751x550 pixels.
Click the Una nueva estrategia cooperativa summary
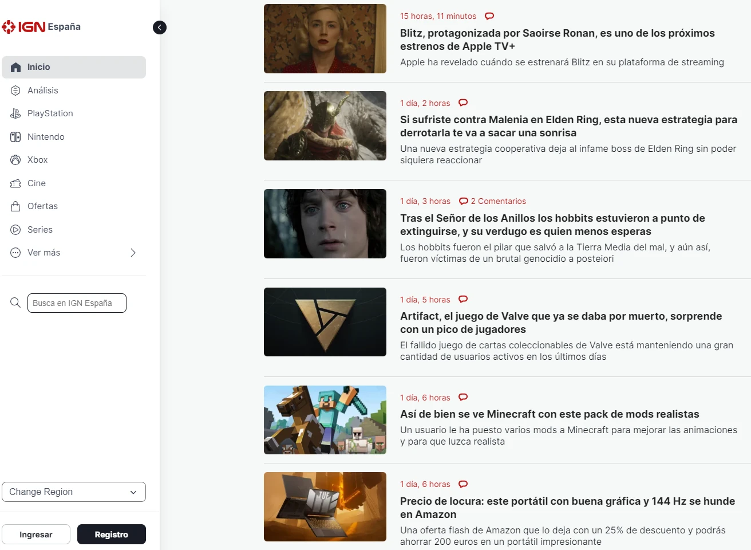568,154
